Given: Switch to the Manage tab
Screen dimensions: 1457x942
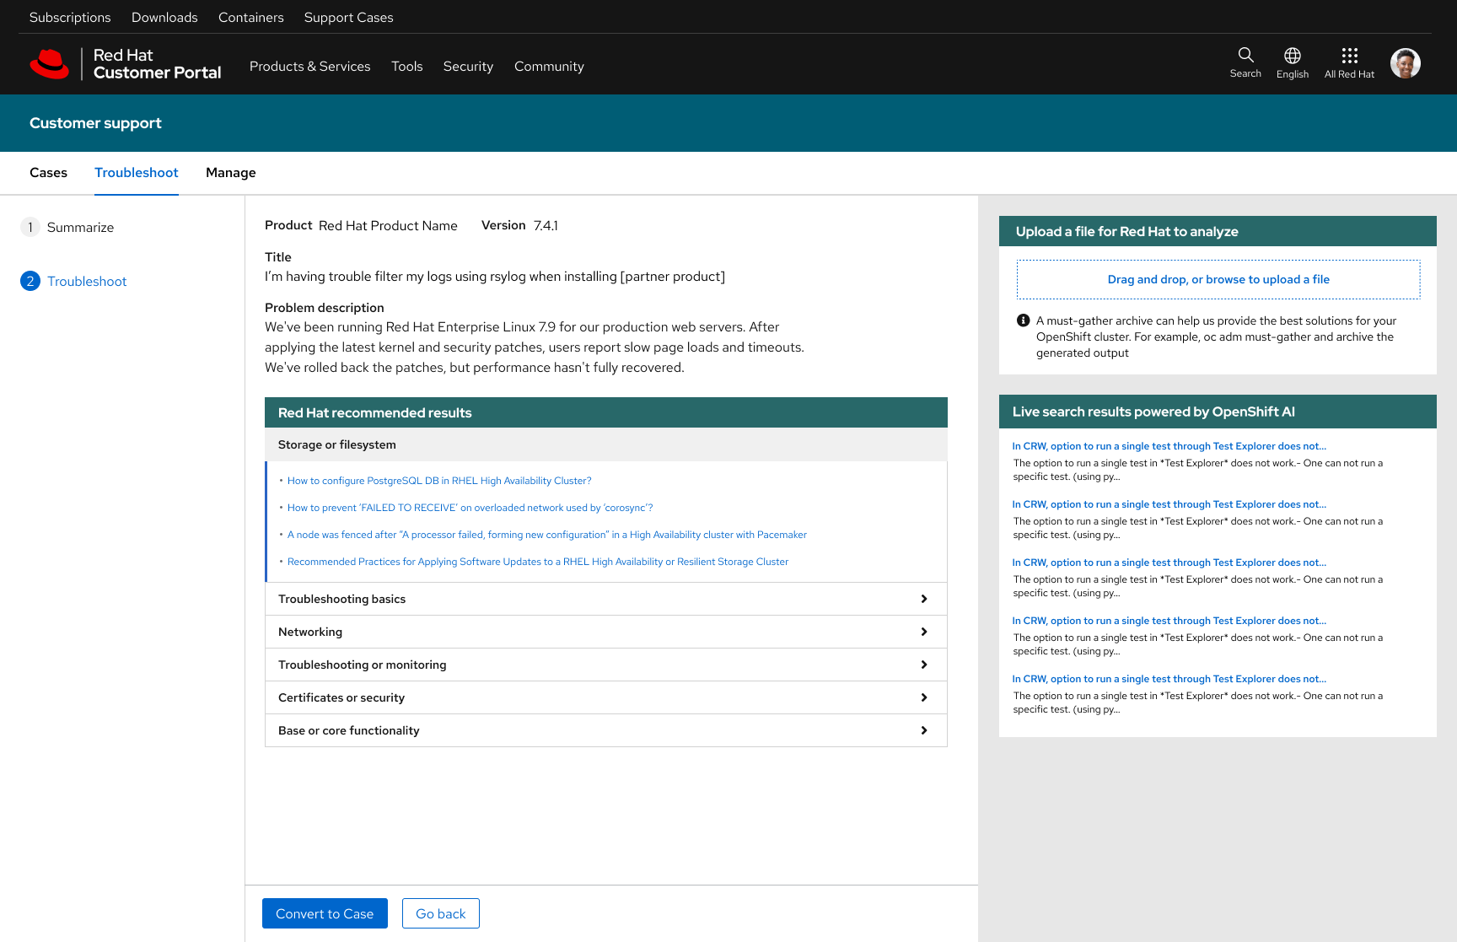Looking at the screenshot, I should [231, 172].
